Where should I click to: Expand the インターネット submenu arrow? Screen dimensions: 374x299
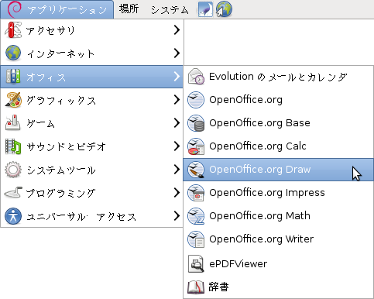click(177, 53)
